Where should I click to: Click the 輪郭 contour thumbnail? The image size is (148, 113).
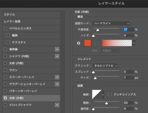pyautogui.click(x=97, y=94)
